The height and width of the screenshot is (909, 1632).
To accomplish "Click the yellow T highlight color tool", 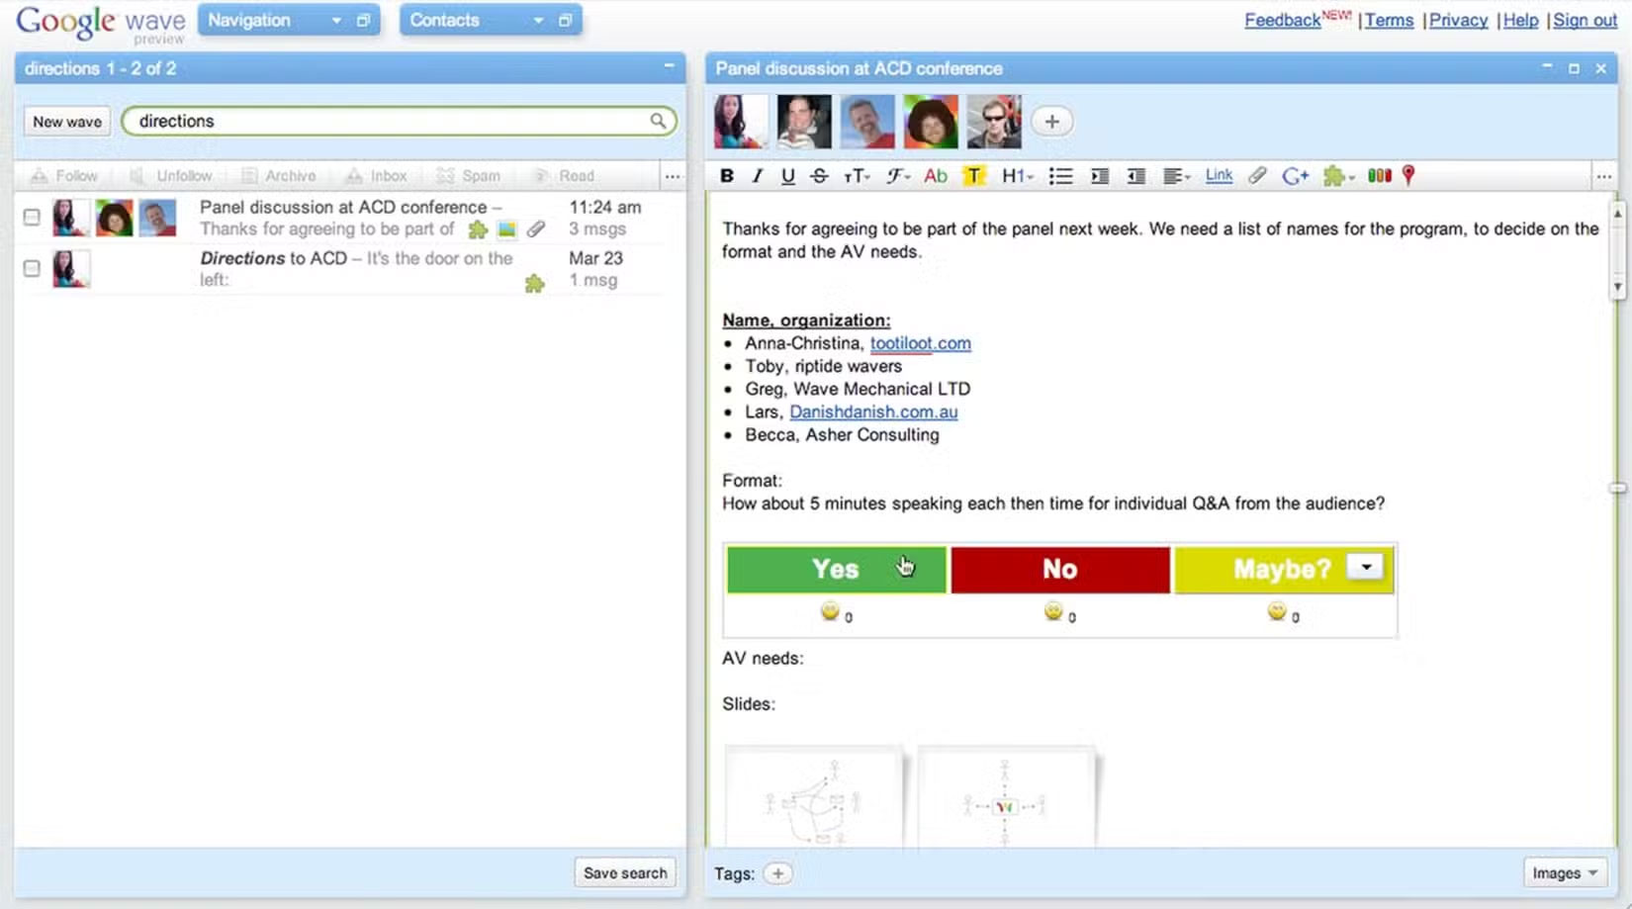I will (x=974, y=176).
